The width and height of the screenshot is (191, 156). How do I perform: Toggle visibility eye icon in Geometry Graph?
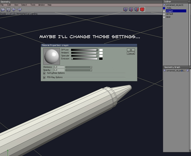(182, 71)
